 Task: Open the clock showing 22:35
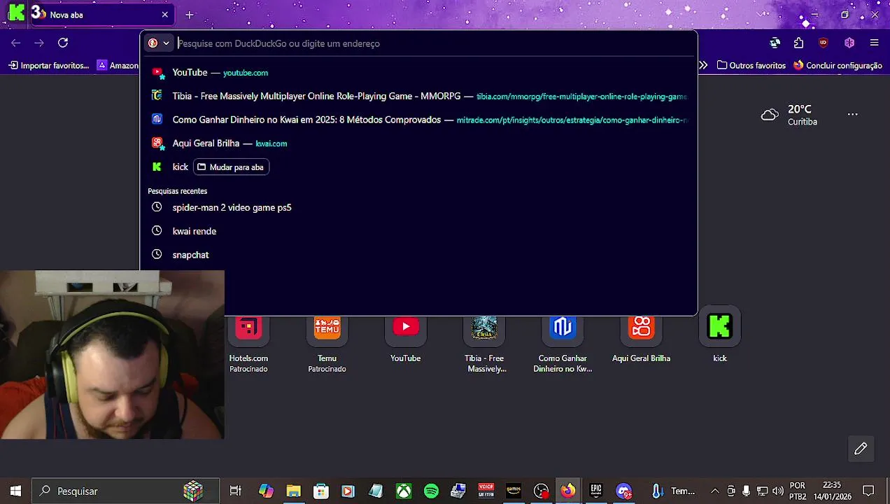832,491
